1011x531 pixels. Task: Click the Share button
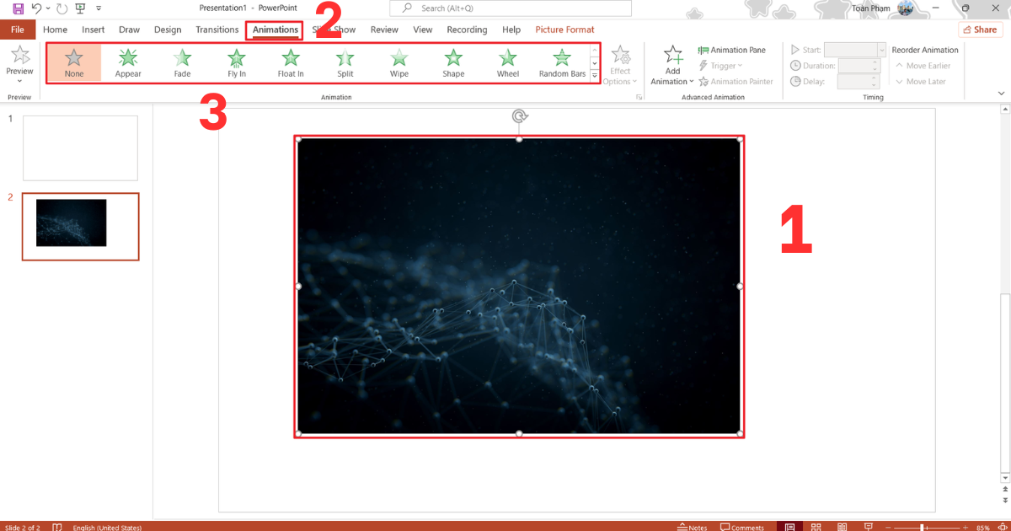[x=980, y=29]
